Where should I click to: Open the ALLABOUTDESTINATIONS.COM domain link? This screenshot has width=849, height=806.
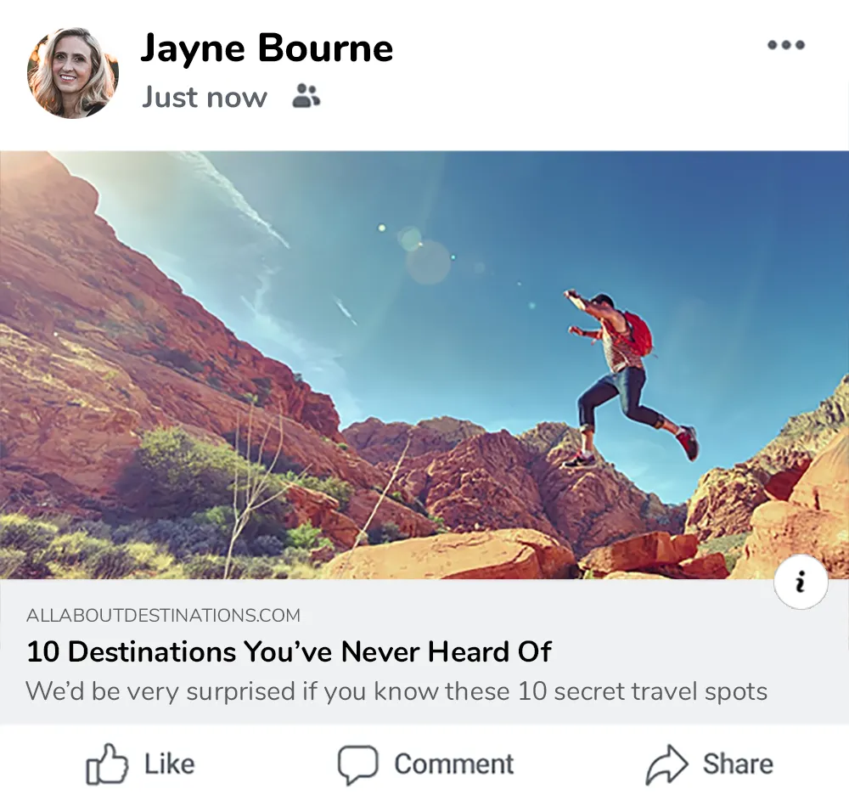[x=163, y=616]
